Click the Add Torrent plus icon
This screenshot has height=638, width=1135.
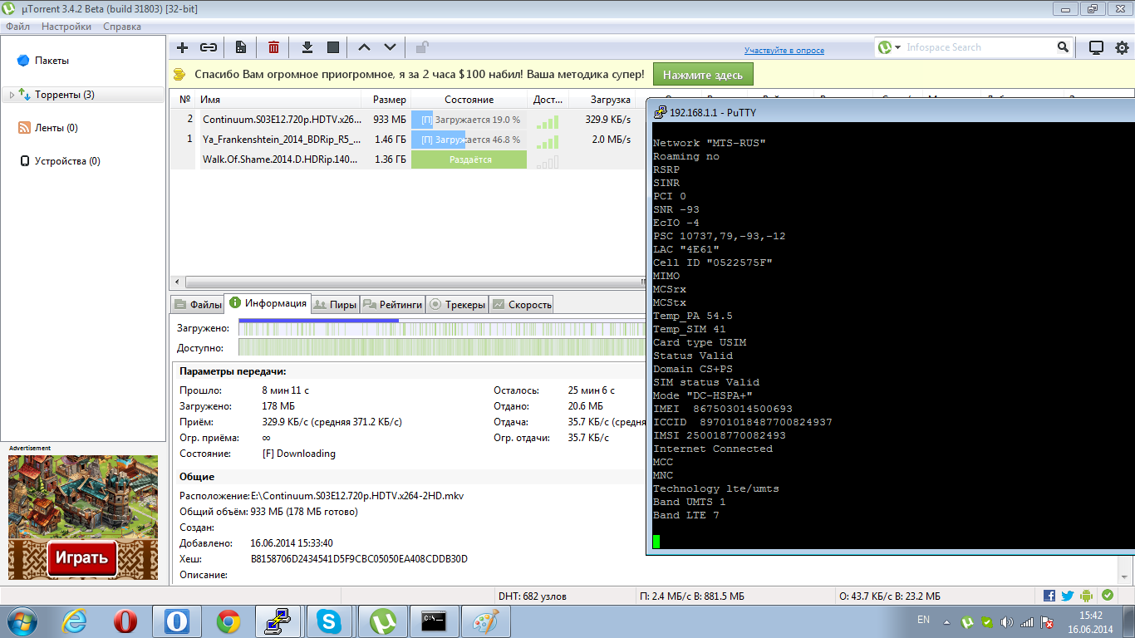(183, 47)
